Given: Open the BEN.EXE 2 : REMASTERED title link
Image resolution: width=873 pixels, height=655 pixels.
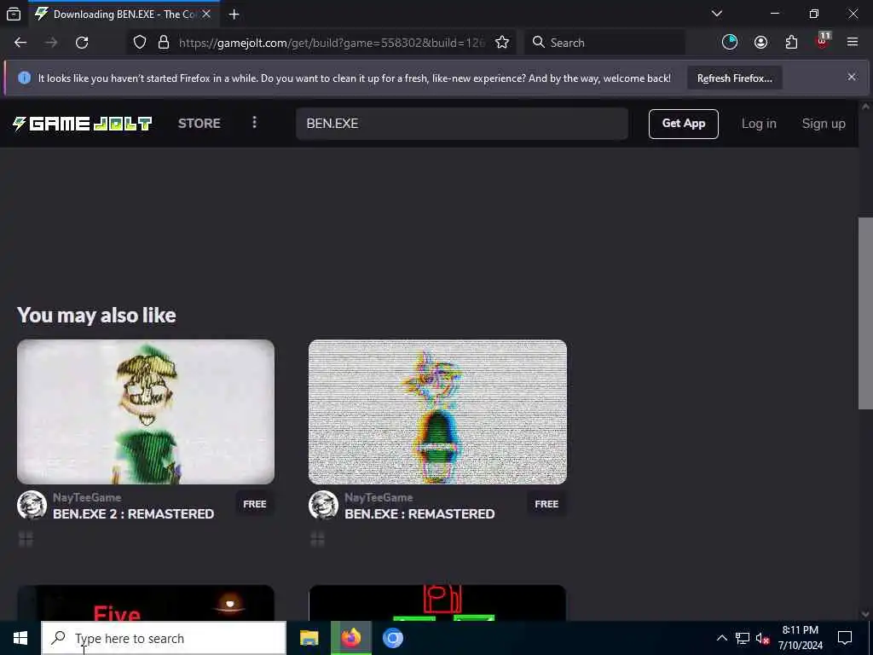Looking at the screenshot, I should pos(133,513).
